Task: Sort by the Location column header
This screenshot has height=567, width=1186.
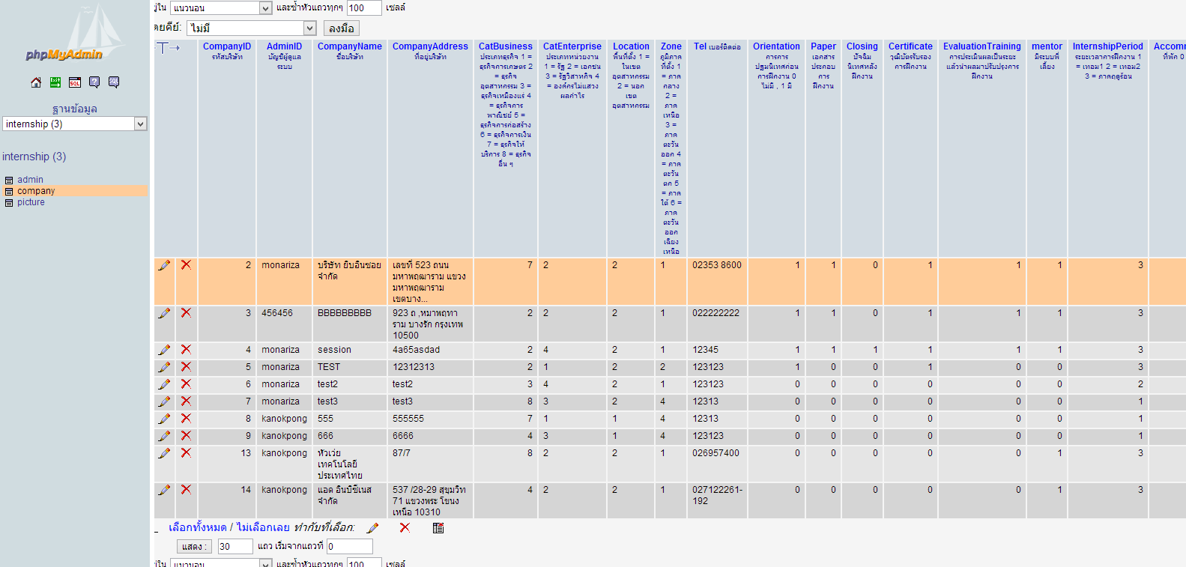Action: [x=631, y=46]
